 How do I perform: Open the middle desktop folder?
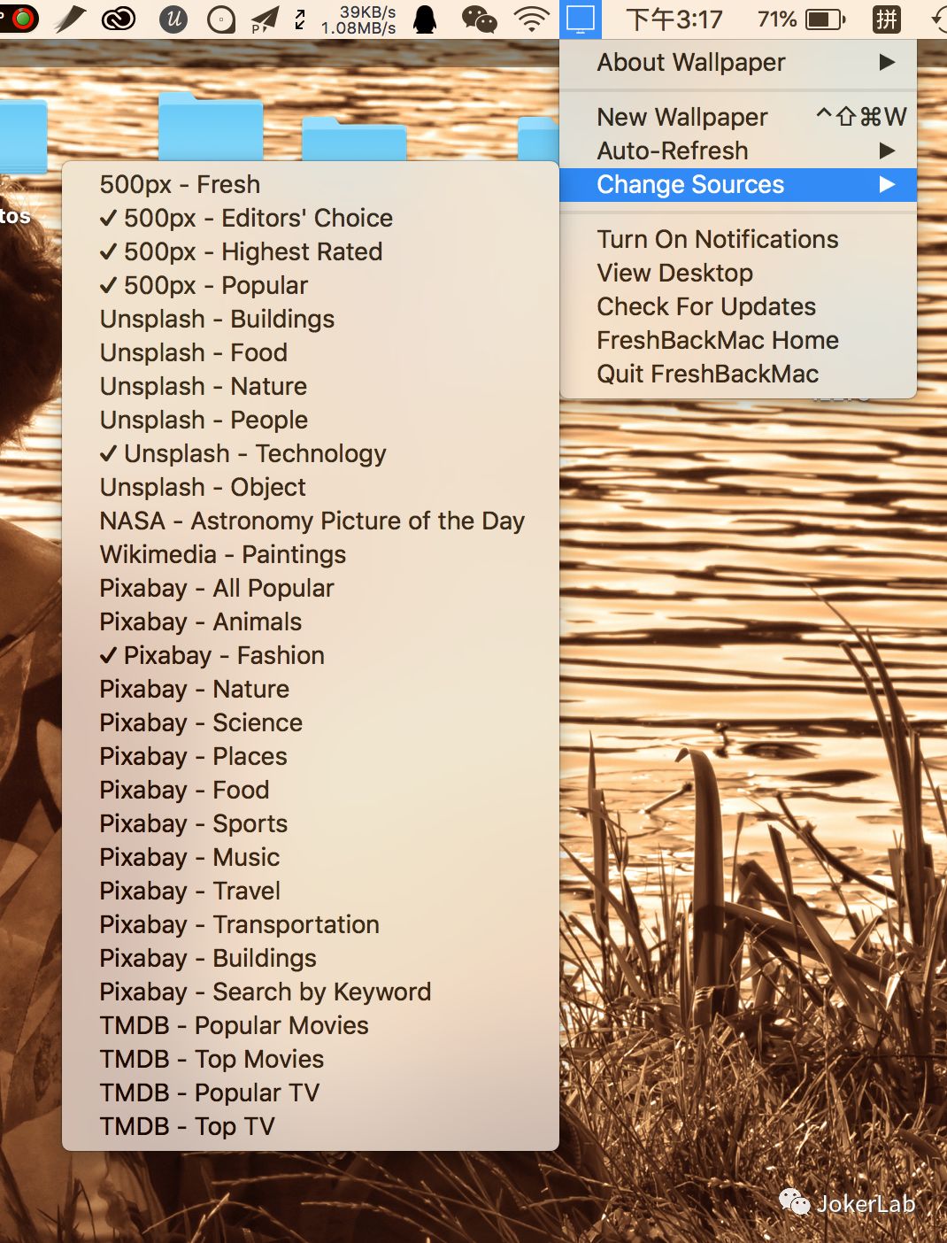click(x=354, y=139)
